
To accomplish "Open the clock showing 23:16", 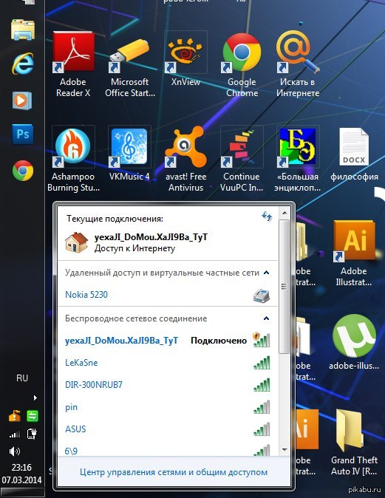I will coord(21,468).
